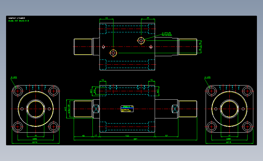Image resolution: width=263 pixels, height=161 pixels.
Task: Select the '133' body length dimension
Action: pyautogui.click(x=127, y=136)
